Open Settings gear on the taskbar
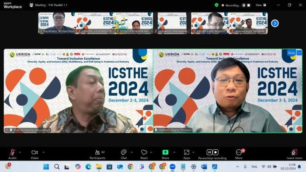 (194, 167)
